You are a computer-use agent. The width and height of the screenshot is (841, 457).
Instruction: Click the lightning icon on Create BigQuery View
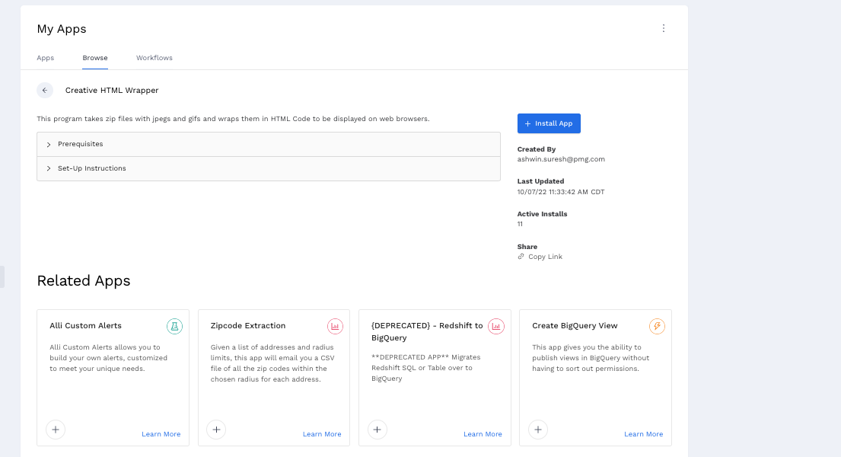[x=657, y=327]
